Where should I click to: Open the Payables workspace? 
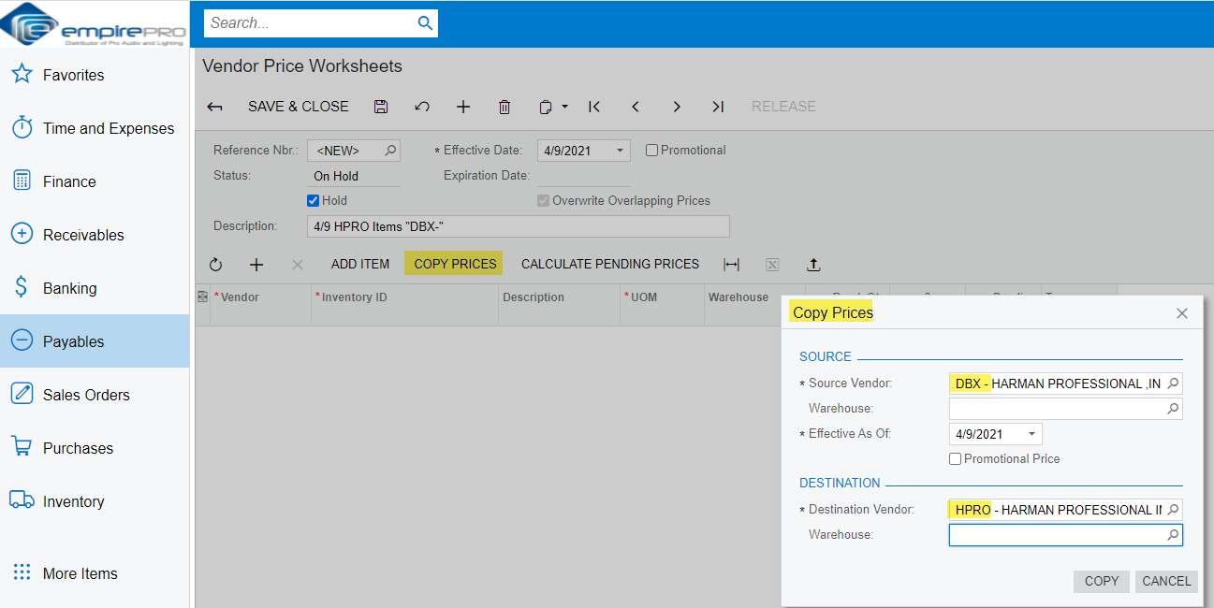pyautogui.click(x=95, y=341)
